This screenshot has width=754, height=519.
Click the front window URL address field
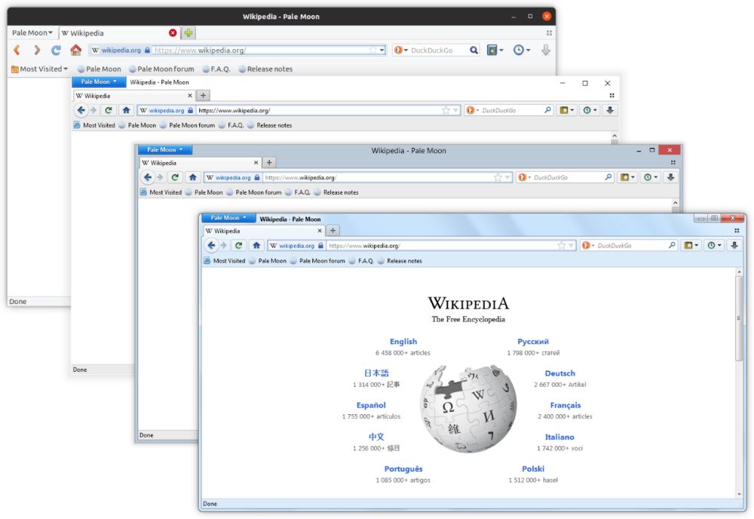pyautogui.click(x=443, y=245)
